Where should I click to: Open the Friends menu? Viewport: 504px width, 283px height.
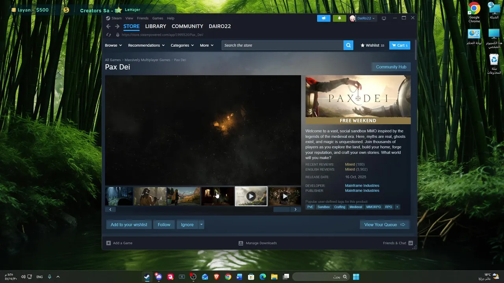coord(143,18)
